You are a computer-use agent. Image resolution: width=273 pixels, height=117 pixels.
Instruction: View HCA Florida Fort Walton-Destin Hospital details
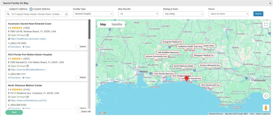point(28,78)
